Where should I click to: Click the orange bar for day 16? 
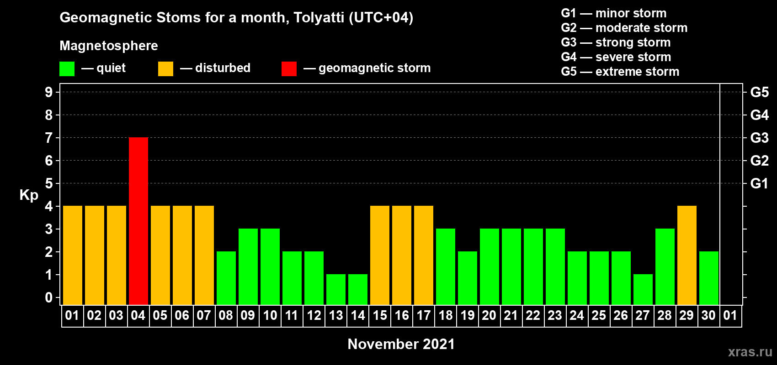pyautogui.click(x=402, y=255)
